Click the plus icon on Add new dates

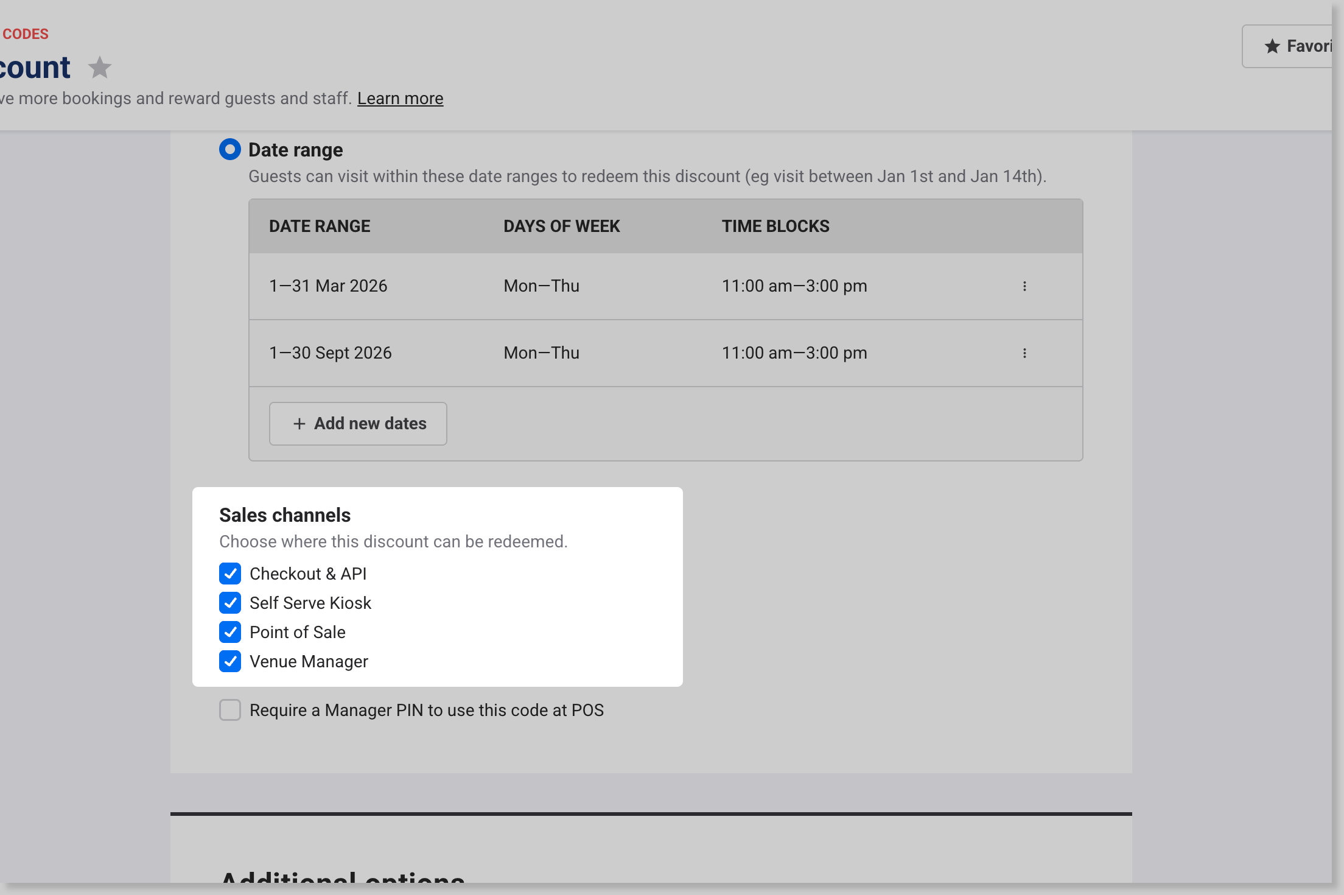point(299,424)
